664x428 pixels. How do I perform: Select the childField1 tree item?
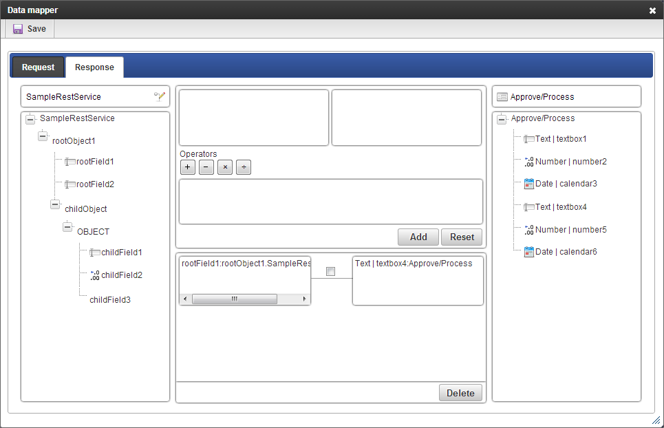click(122, 253)
